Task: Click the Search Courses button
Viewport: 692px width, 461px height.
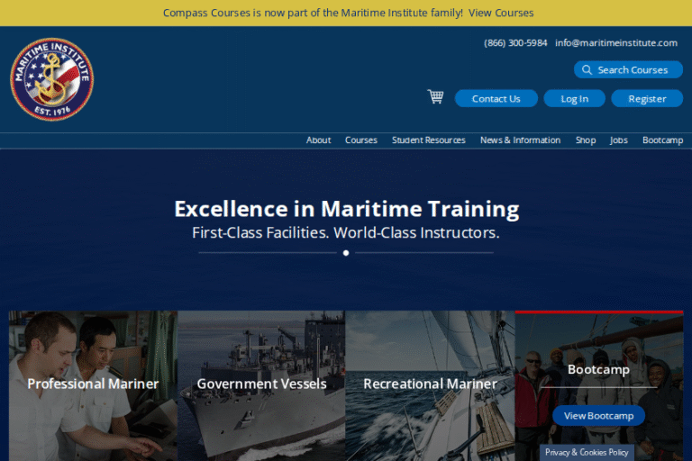Action: 628,69
